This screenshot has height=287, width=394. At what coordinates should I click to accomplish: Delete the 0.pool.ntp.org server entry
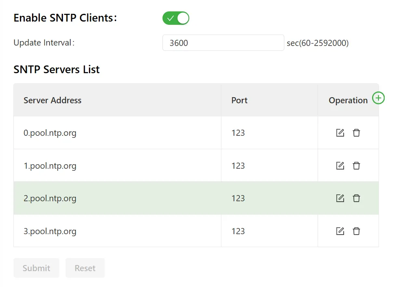tap(356, 133)
